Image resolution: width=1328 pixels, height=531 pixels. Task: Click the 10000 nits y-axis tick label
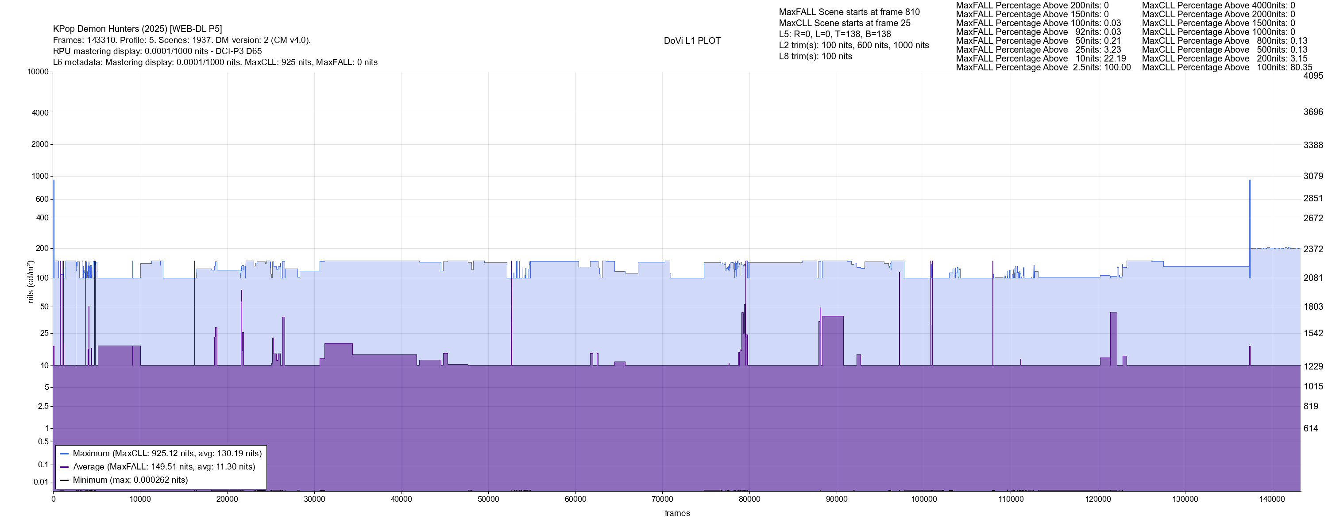(38, 72)
